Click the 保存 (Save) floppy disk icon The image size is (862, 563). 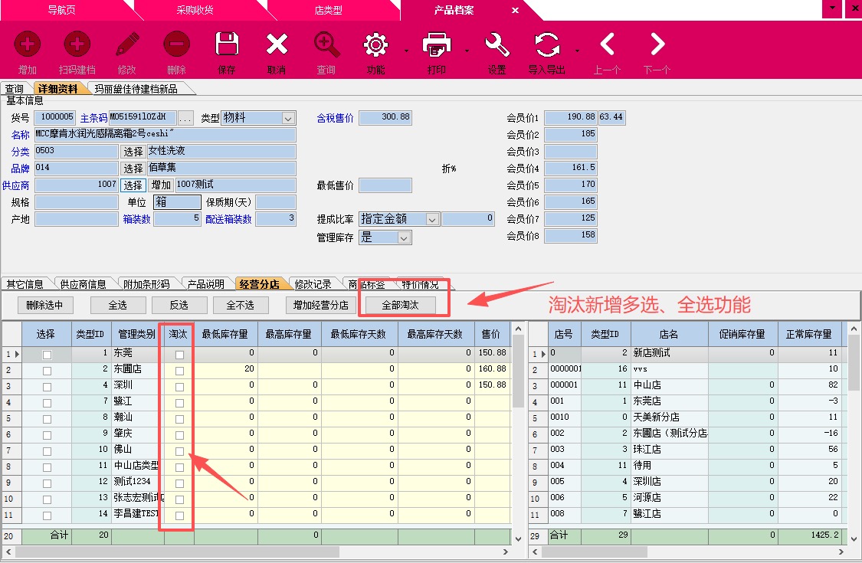coord(227,45)
